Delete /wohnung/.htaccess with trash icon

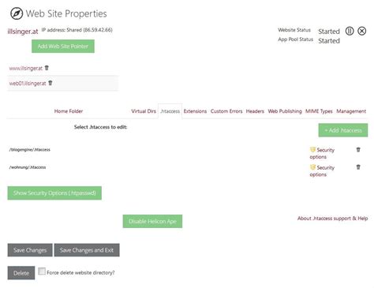click(358, 166)
